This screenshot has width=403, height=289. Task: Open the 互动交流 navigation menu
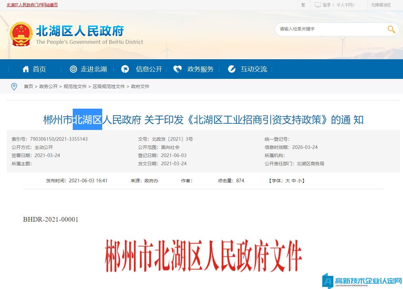coord(254,69)
